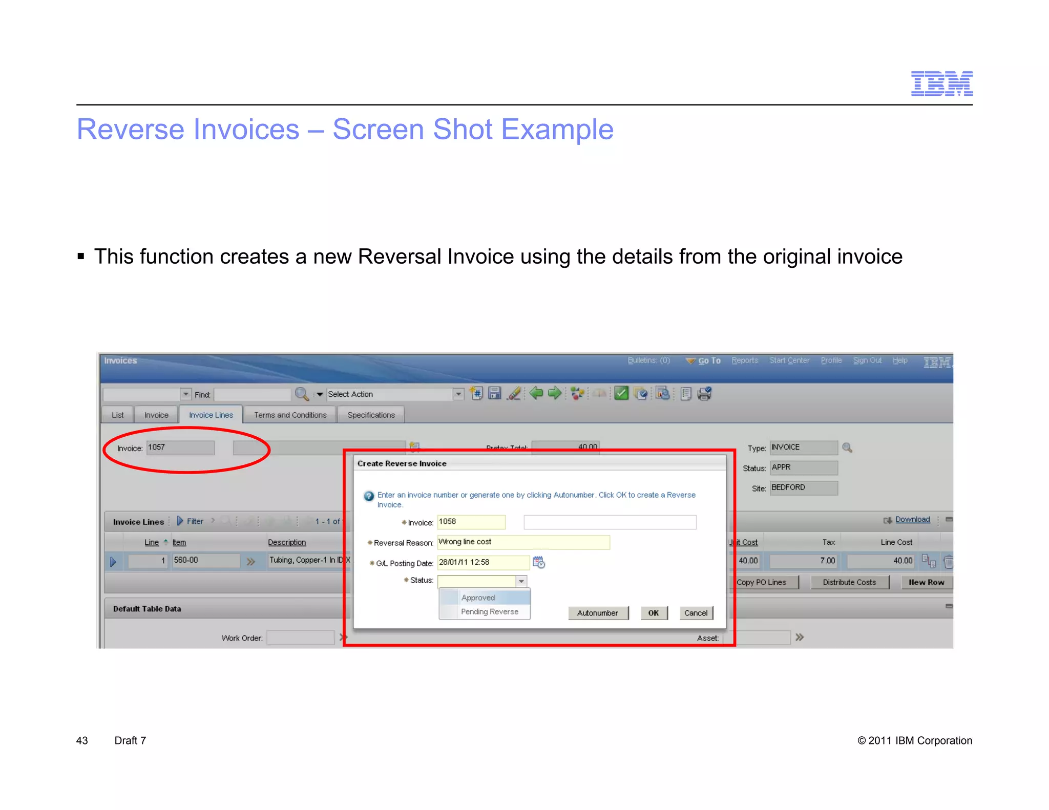Click the Download arrow icon

[x=888, y=520]
